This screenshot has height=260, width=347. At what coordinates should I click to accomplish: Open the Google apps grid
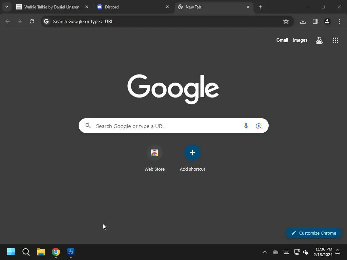point(335,40)
